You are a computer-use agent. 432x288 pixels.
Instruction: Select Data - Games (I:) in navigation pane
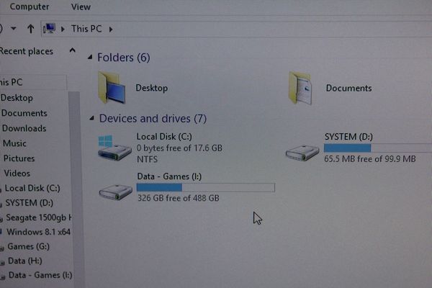40,275
